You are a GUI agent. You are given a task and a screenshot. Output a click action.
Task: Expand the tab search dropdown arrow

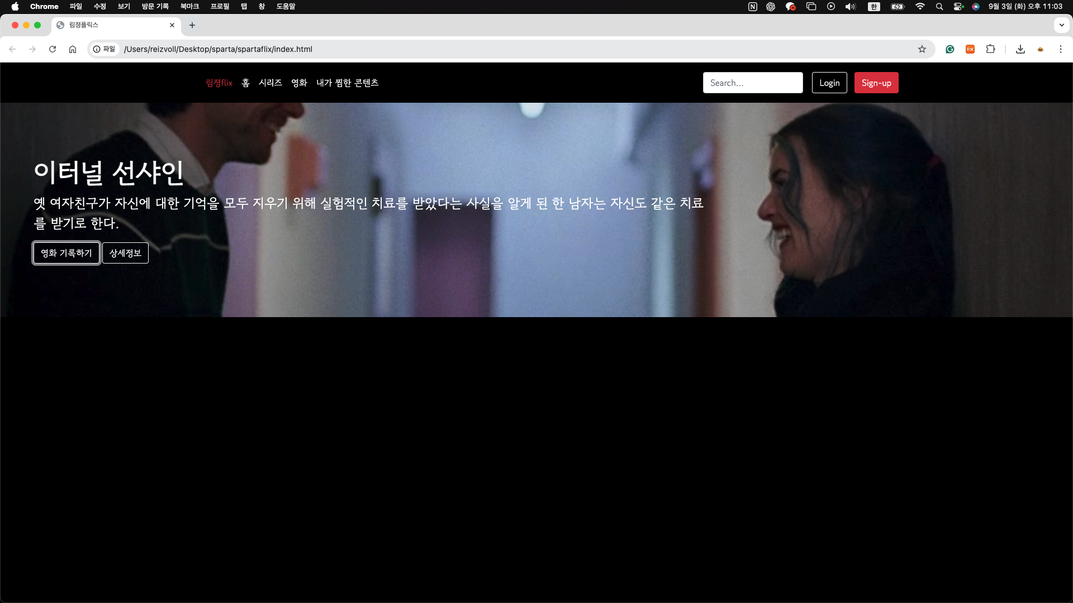[1061, 25]
